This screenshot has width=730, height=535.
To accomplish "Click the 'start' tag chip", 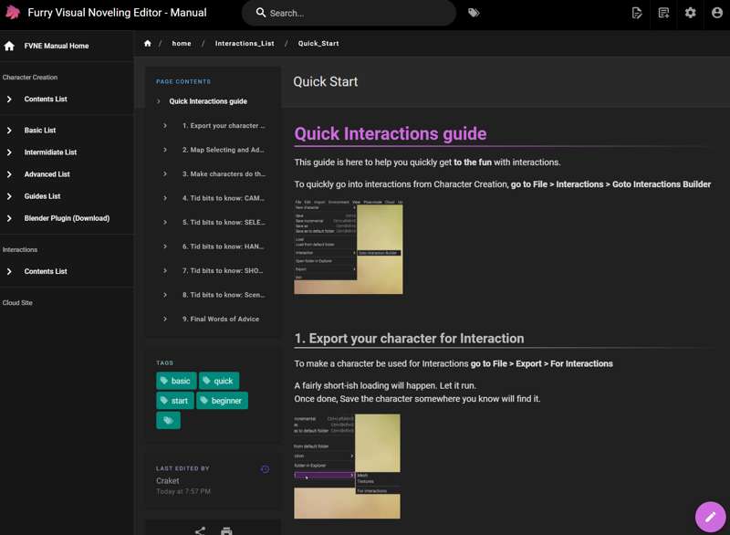I will point(175,401).
